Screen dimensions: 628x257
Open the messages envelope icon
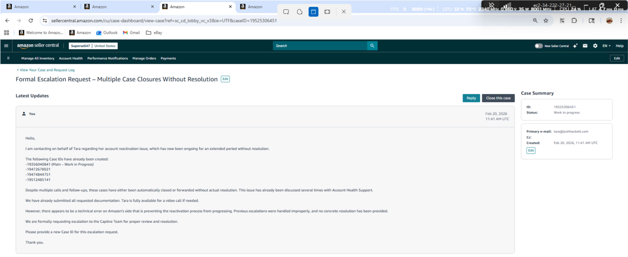[585, 46]
